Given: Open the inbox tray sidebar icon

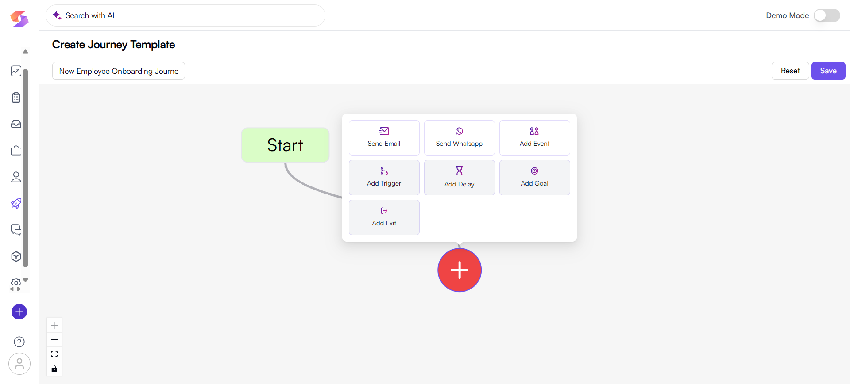Looking at the screenshot, I should [x=16, y=124].
